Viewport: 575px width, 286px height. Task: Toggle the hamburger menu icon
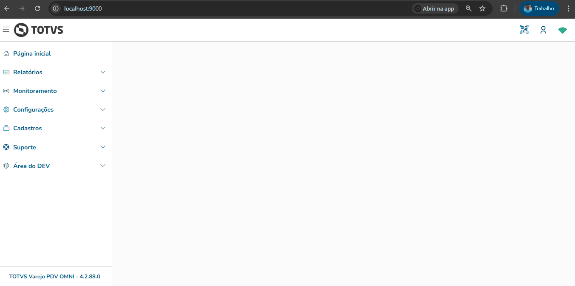6,29
